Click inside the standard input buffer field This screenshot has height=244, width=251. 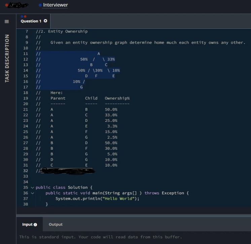click(x=134, y=237)
